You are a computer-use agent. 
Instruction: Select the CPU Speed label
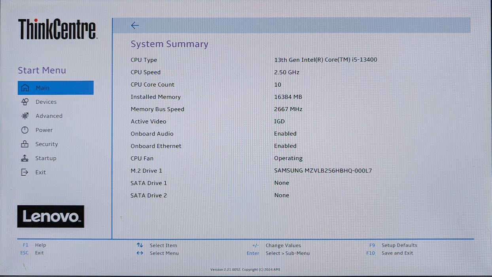[146, 72]
